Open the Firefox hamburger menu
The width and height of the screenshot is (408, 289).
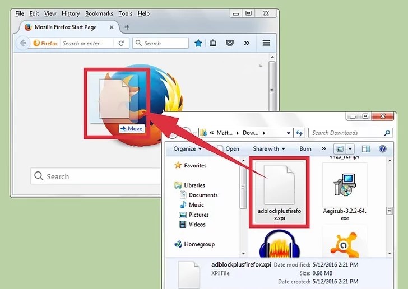266,43
